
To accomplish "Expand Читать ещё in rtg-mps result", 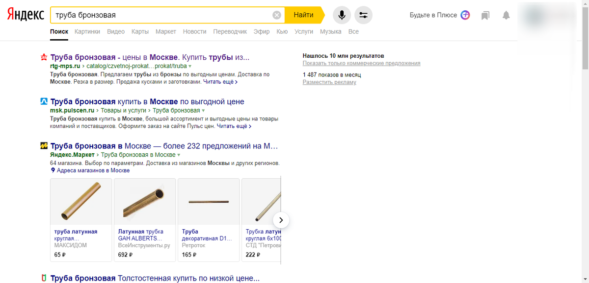I will tap(220, 82).
